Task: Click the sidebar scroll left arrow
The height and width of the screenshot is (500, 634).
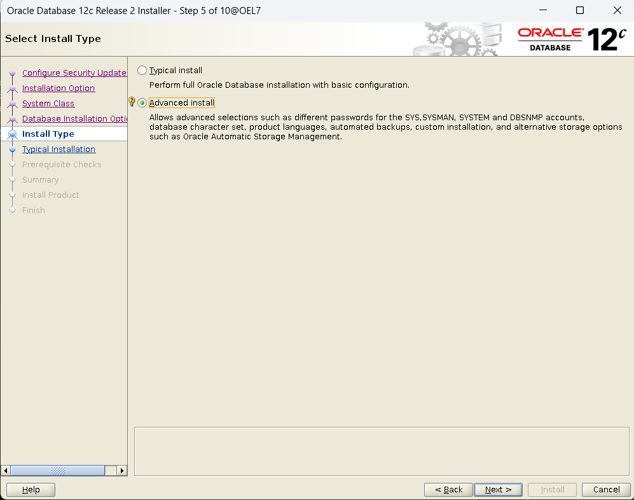Action: [x=6, y=471]
